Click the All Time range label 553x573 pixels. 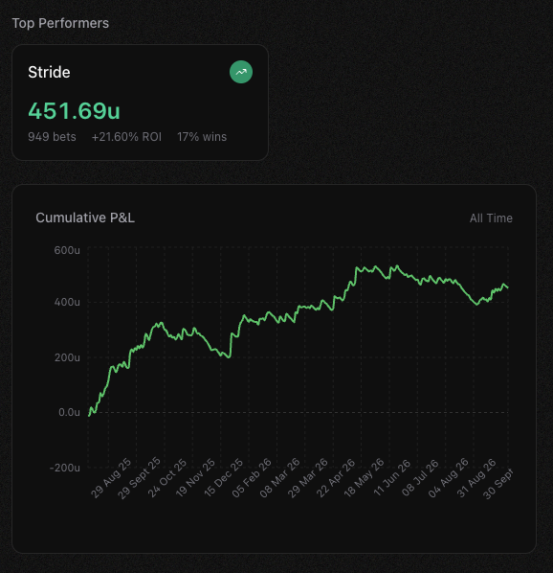click(x=491, y=218)
